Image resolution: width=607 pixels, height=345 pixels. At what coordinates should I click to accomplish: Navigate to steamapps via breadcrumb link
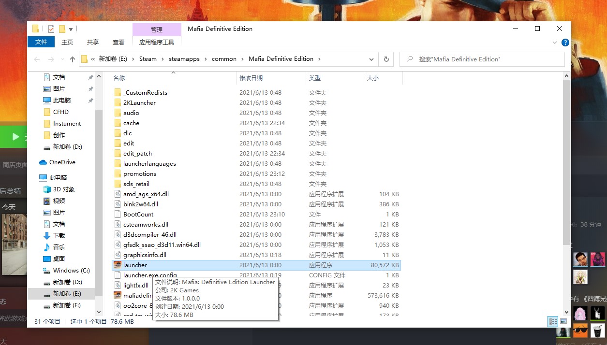pyautogui.click(x=184, y=59)
